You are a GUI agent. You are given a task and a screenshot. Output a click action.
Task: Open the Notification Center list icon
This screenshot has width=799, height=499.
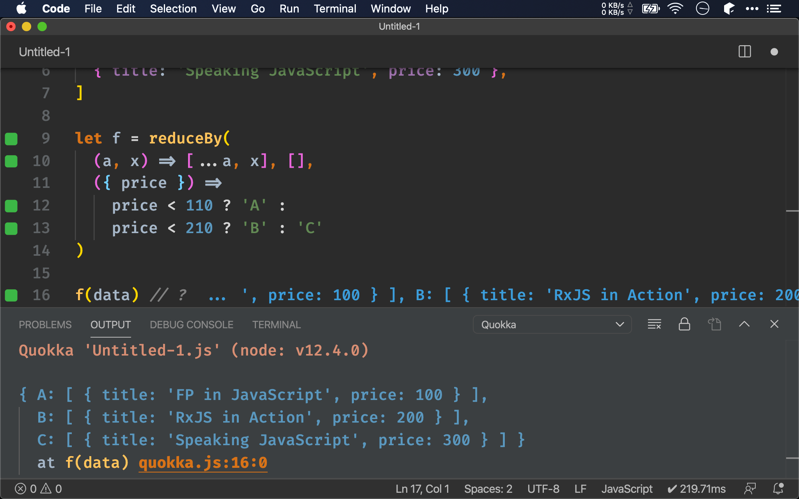click(x=774, y=9)
